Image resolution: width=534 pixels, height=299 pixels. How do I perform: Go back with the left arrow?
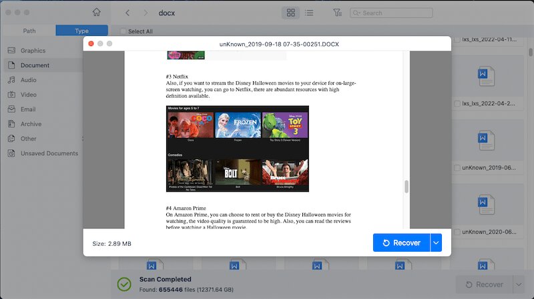point(127,13)
